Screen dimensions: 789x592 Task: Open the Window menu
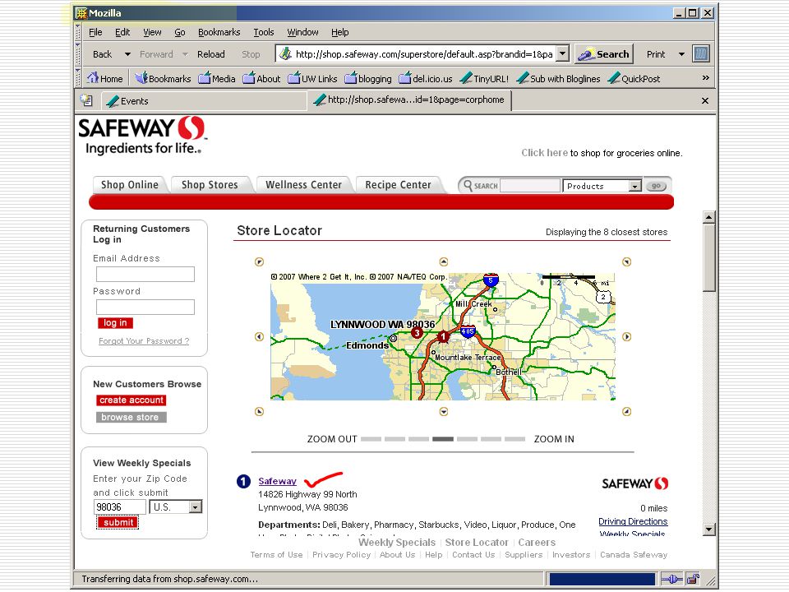click(302, 32)
